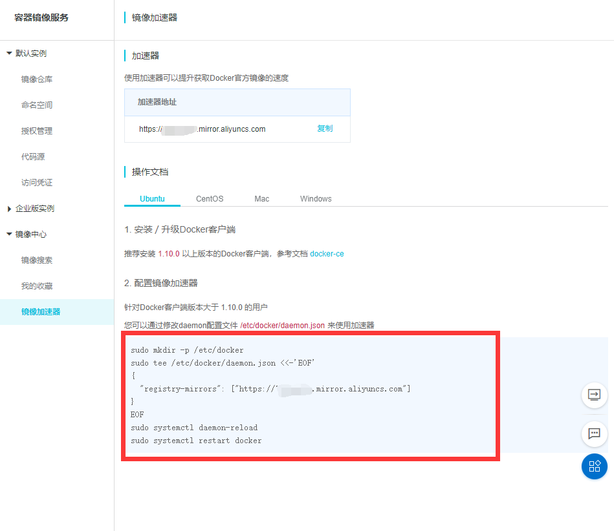Click the 'sudo systemctl daemon-reload' line
This screenshot has width=614, height=531.
(194, 428)
